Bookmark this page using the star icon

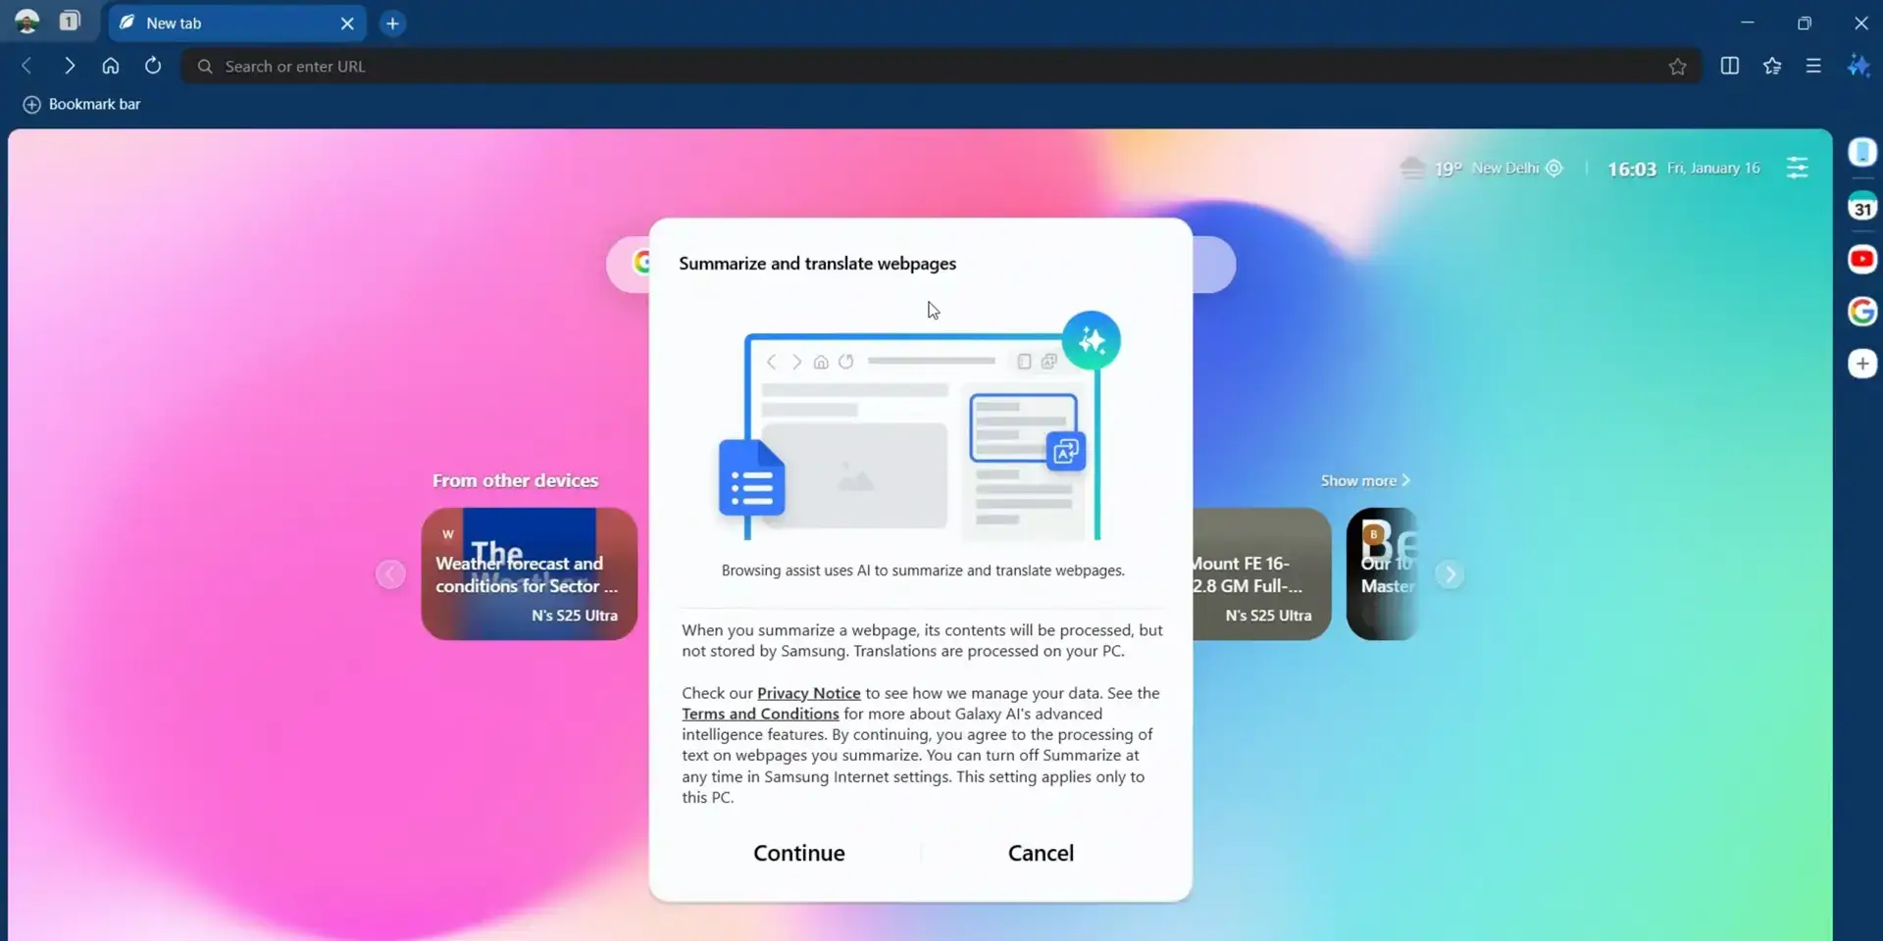pos(1677,66)
